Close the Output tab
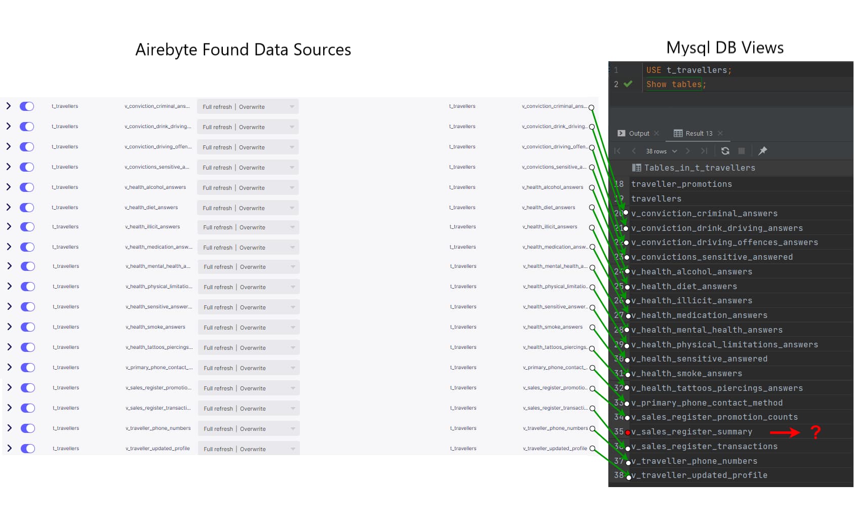The height and width of the screenshot is (520, 854). 656,133
